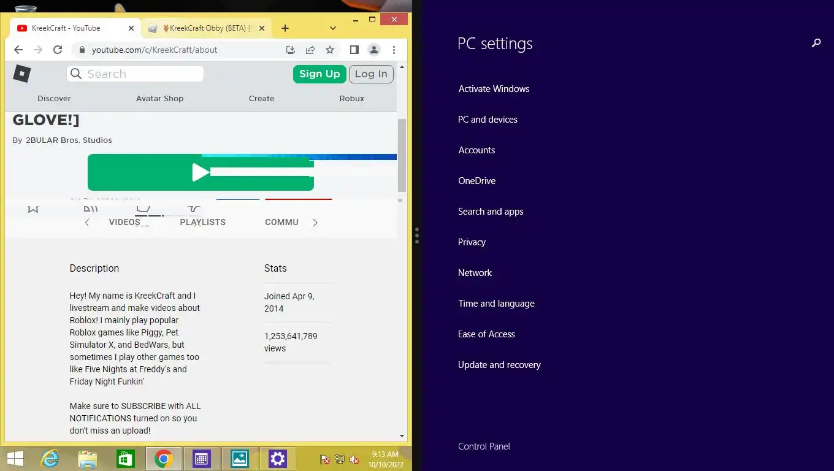The width and height of the screenshot is (834, 471).
Task: Open Update and recovery settings
Action: point(499,365)
